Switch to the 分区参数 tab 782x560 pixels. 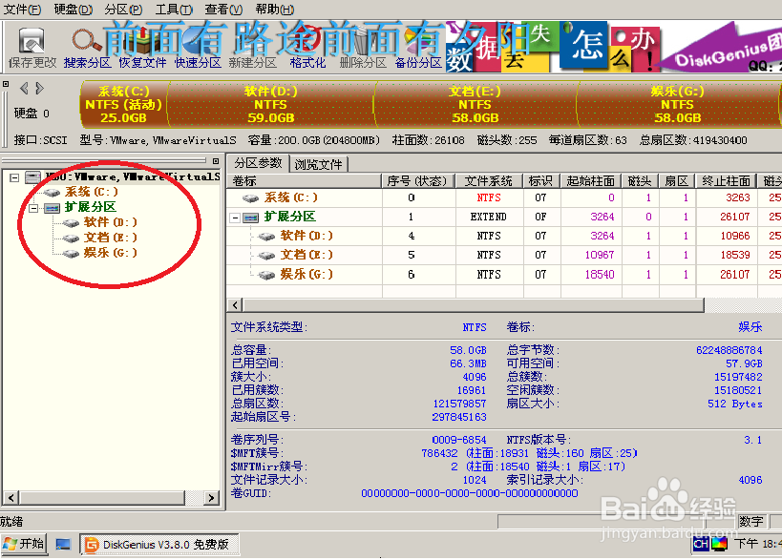[258, 163]
